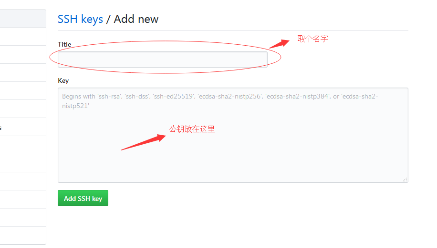This screenshot has width=437, height=248.
Task: Select the sidebar item ending in letter s
Action: (x=23, y=127)
